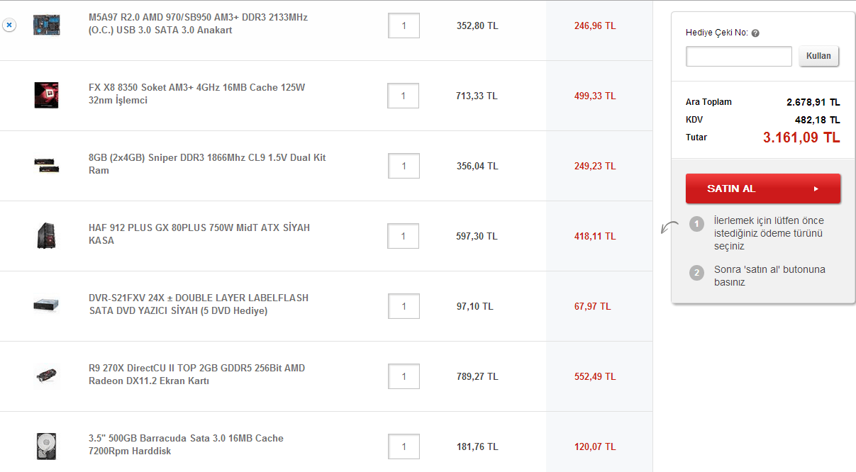Image resolution: width=856 pixels, height=472 pixels.
Task: Edit the quantity field for M5A97 motherboard
Action: coord(404,26)
